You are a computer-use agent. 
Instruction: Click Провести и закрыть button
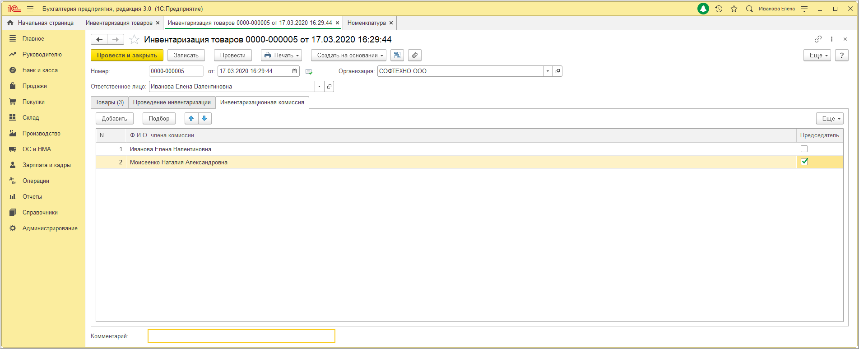click(127, 55)
